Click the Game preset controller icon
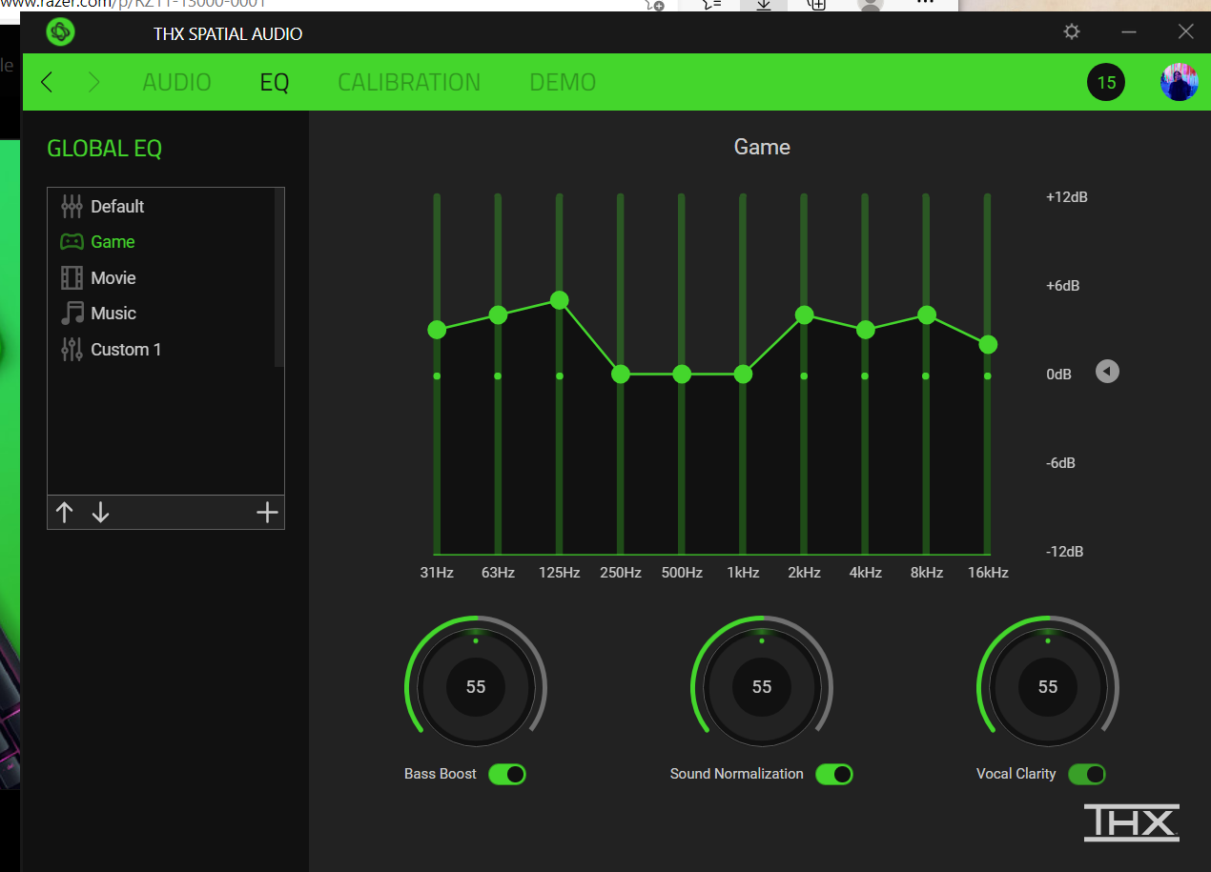Screen dimensions: 1211x872 [x=72, y=242]
